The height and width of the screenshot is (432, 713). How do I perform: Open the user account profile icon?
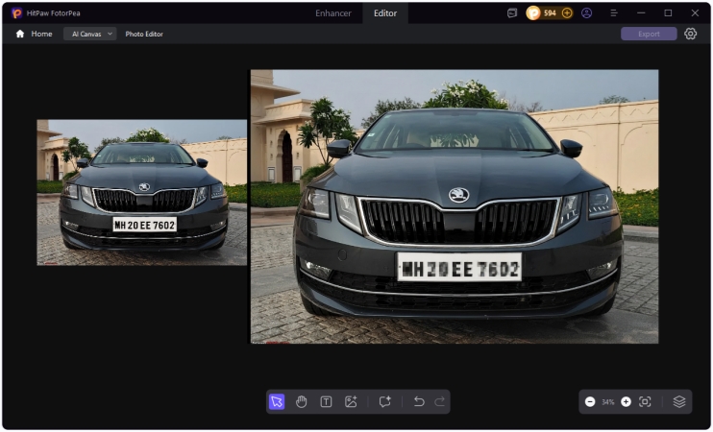click(586, 13)
